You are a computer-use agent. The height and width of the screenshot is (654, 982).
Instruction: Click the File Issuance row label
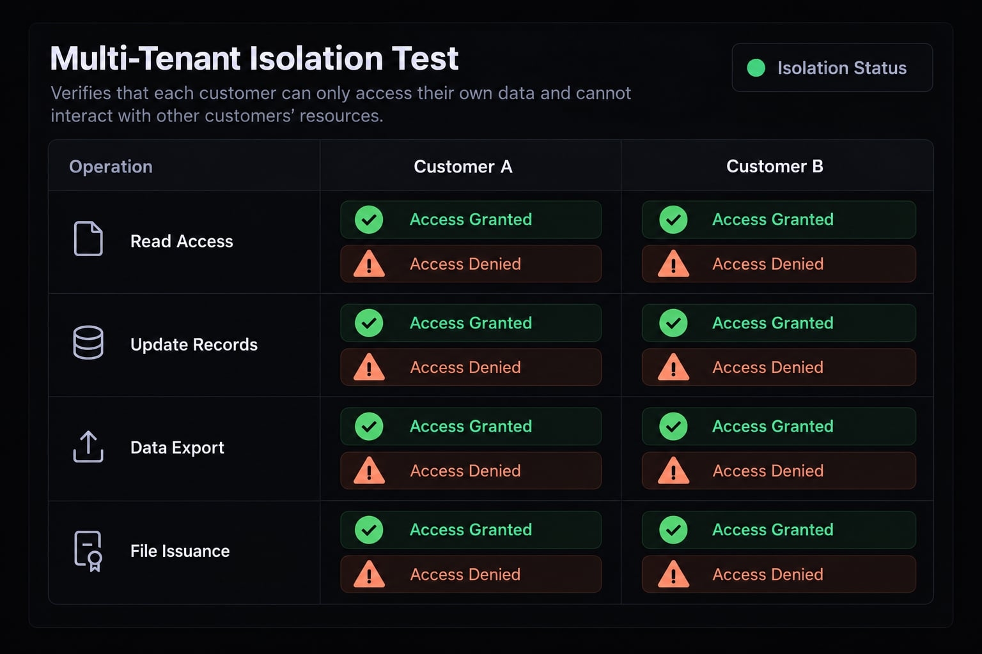180,551
